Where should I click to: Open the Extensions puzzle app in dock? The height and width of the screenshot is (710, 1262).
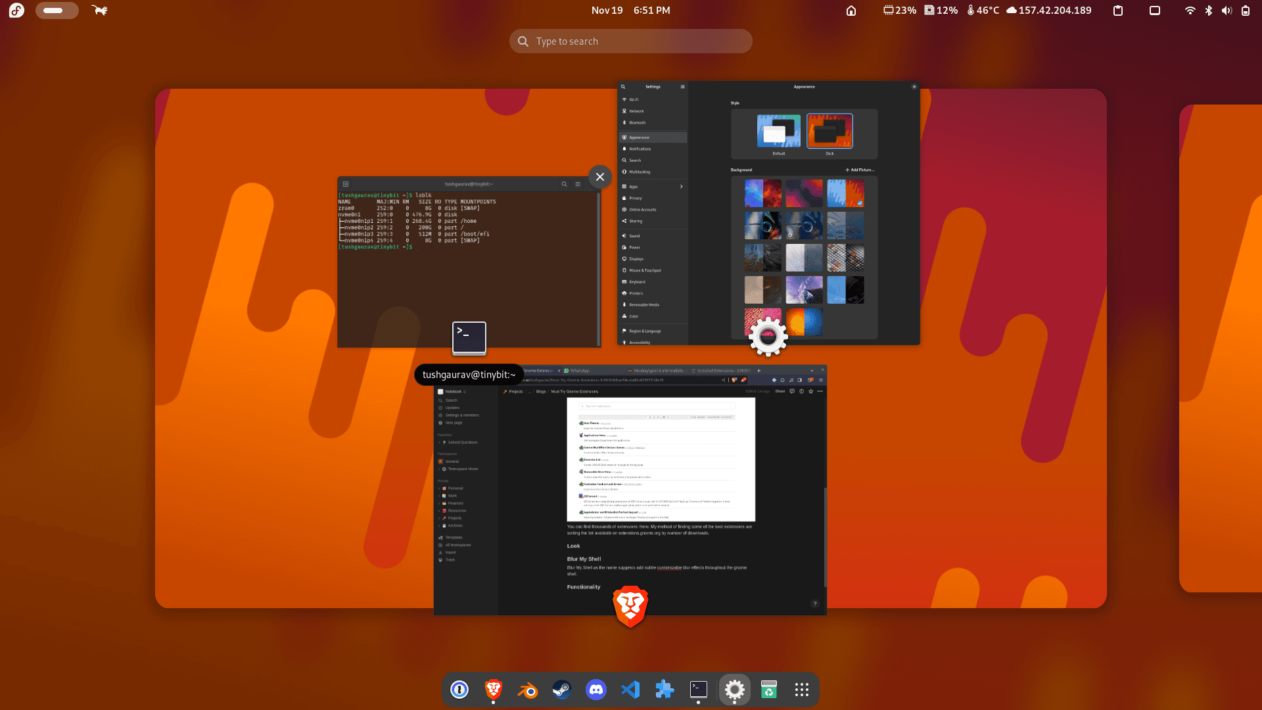[x=665, y=690]
